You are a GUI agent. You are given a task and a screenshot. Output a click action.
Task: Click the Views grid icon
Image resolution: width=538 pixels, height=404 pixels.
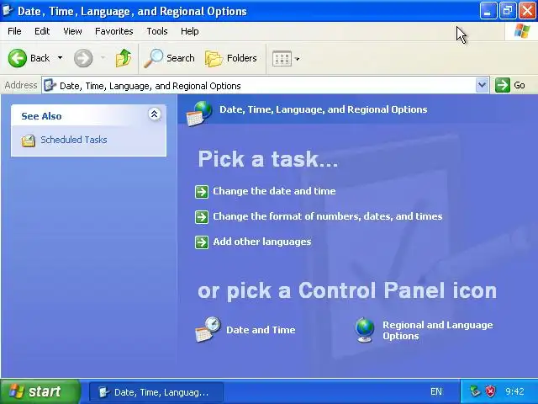(x=282, y=58)
